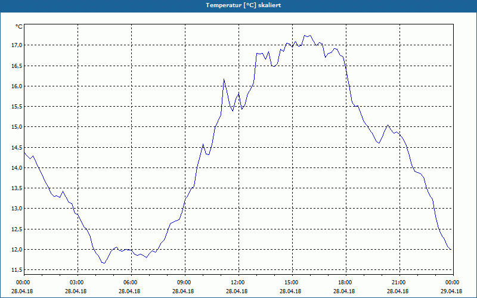Click the 16,0 y-axis value
The height and width of the screenshot is (298, 477).
click(x=17, y=86)
